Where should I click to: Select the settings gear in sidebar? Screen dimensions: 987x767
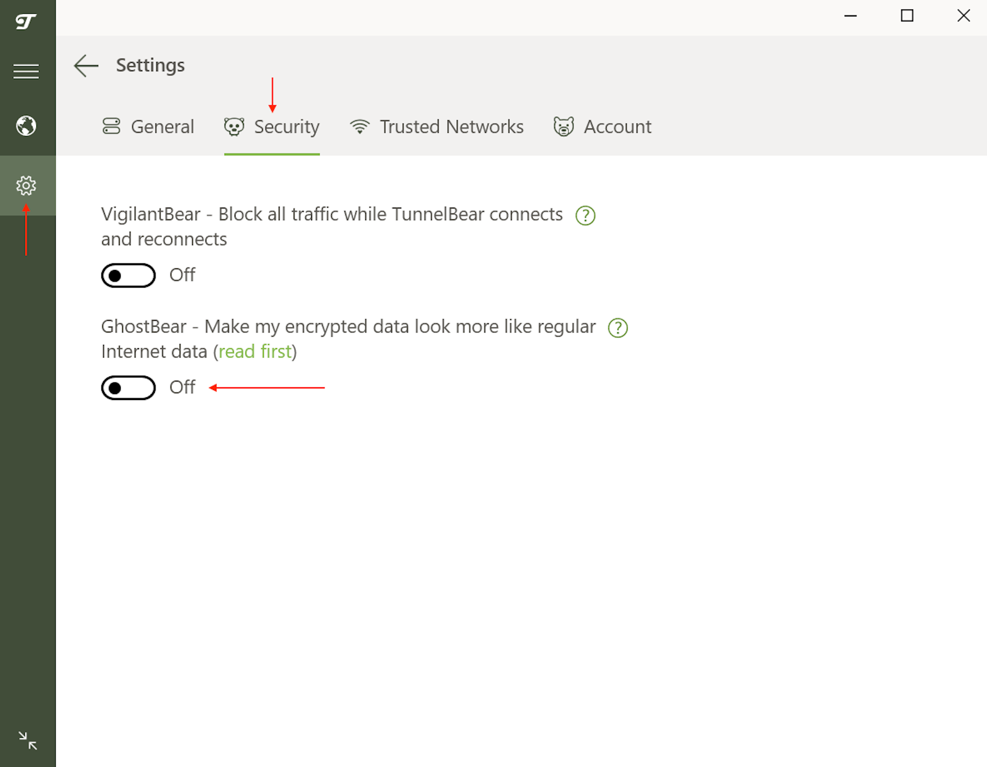pos(26,186)
